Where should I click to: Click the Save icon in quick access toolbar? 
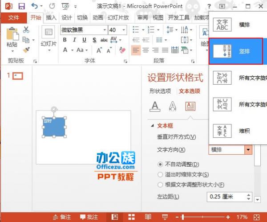coord(21,6)
